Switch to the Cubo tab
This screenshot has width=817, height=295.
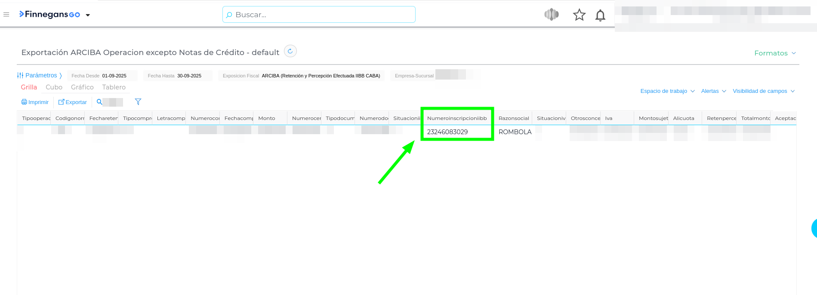[54, 87]
